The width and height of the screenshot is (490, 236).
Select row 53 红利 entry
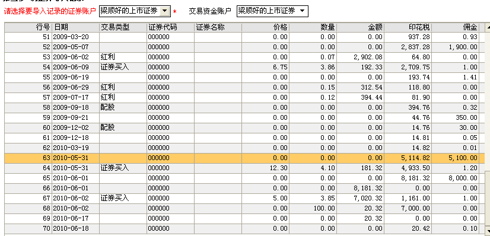tap(241, 57)
